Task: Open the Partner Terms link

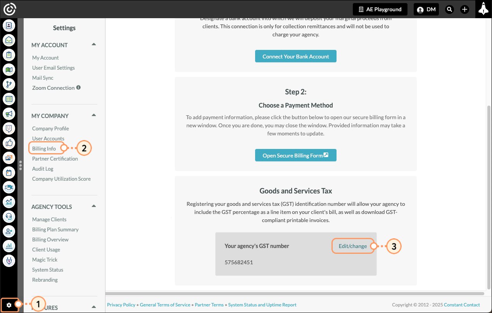Action: click(209, 305)
